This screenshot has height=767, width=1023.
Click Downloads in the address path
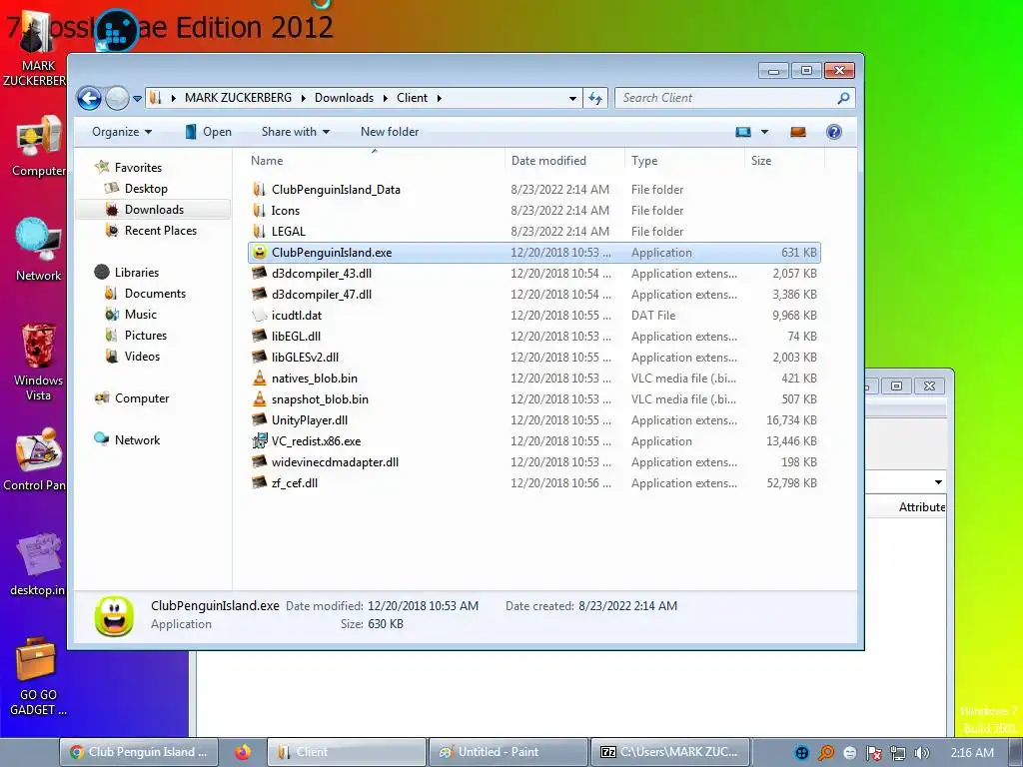point(344,98)
